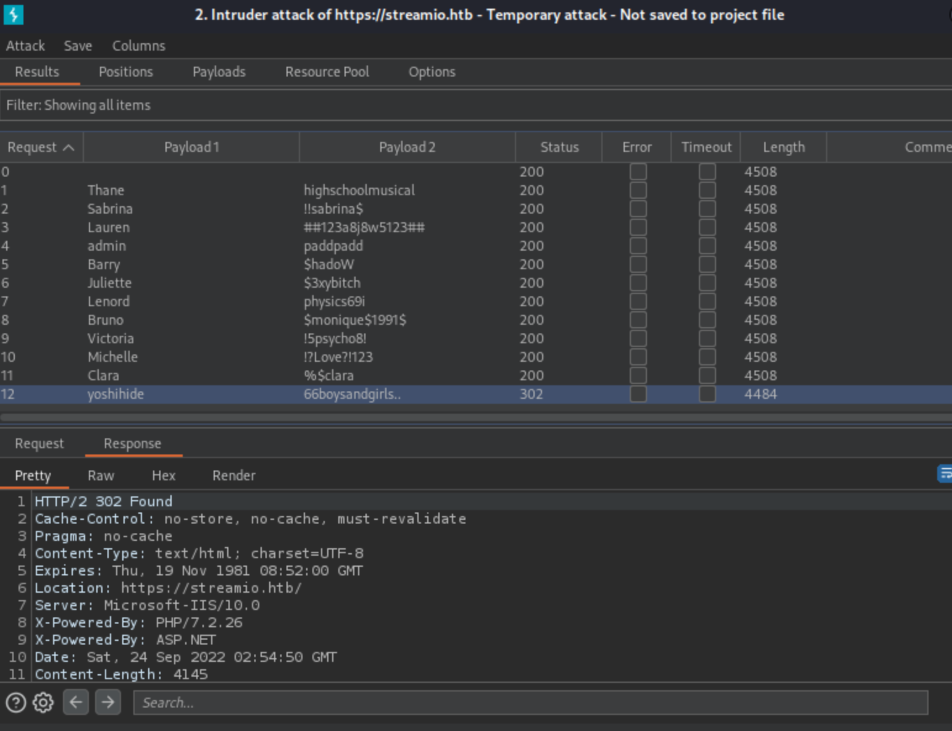The image size is (952, 731).
Task: Click the $3xybitch payload cell
Action: [332, 283]
